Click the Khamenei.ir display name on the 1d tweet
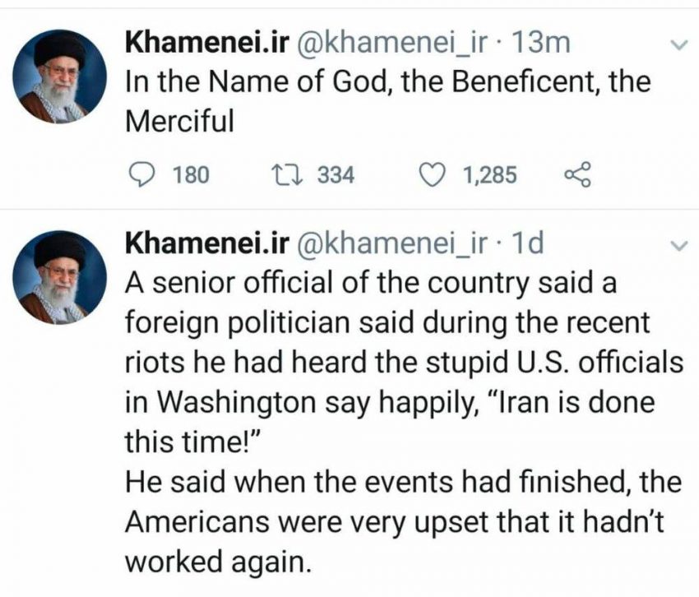Image resolution: width=699 pixels, height=597 pixels. pos(206,243)
